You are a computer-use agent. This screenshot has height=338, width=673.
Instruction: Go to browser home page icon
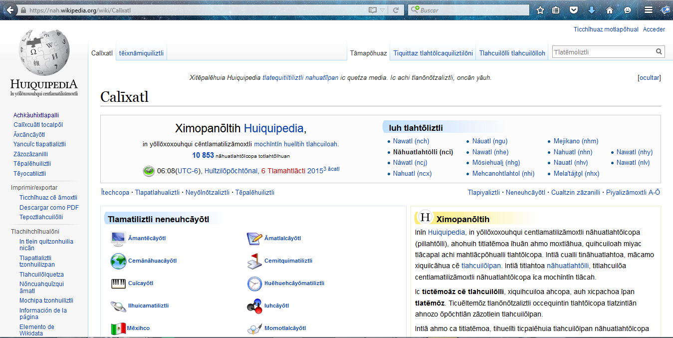point(609,10)
